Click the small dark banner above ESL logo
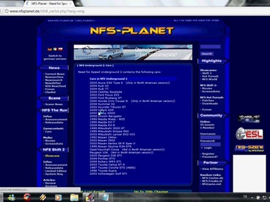The width and height of the screenshot is (270, 202). click(x=249, y=119)
